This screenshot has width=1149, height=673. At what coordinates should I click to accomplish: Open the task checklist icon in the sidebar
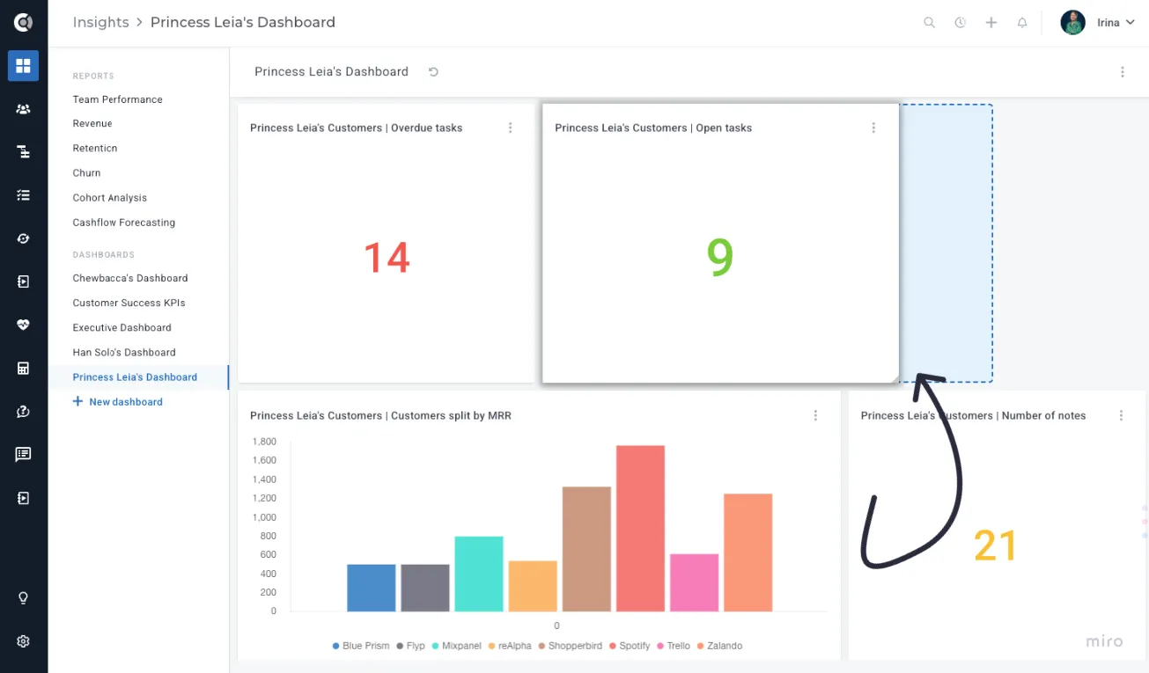tap(24, 195)
